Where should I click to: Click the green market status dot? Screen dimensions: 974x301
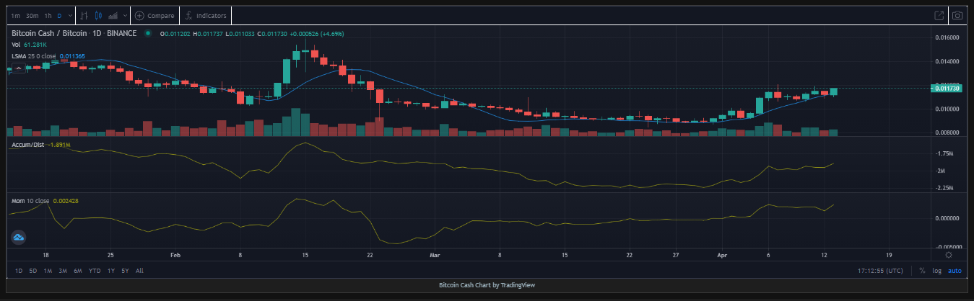point(148,33)
